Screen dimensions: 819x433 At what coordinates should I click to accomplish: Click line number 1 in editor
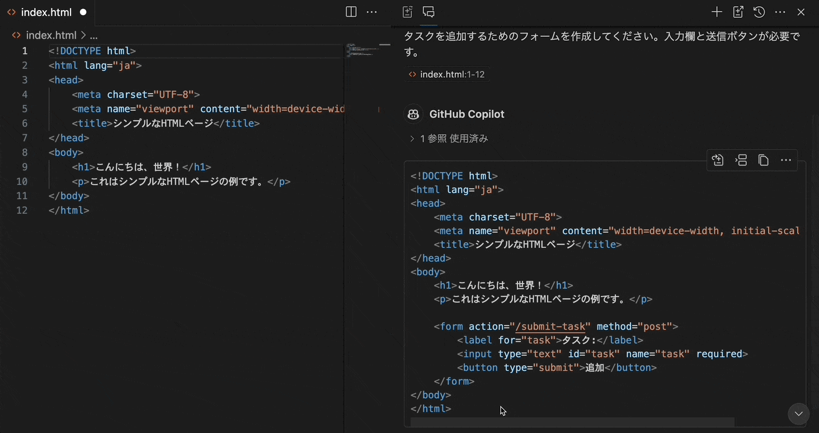coord(25,51)
